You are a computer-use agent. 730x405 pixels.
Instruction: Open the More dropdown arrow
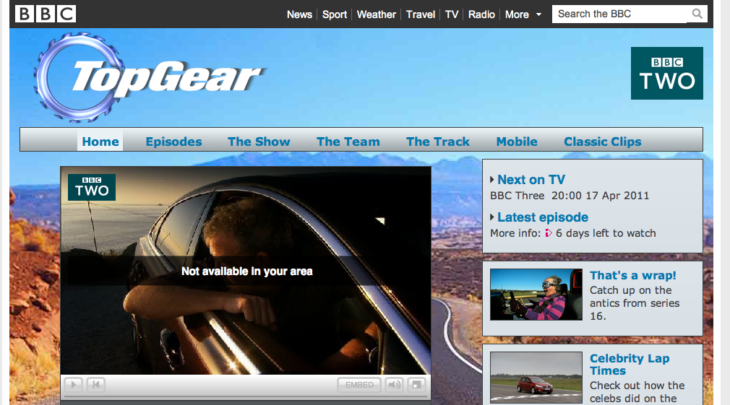pyautogui.click(x=538, y=14)
